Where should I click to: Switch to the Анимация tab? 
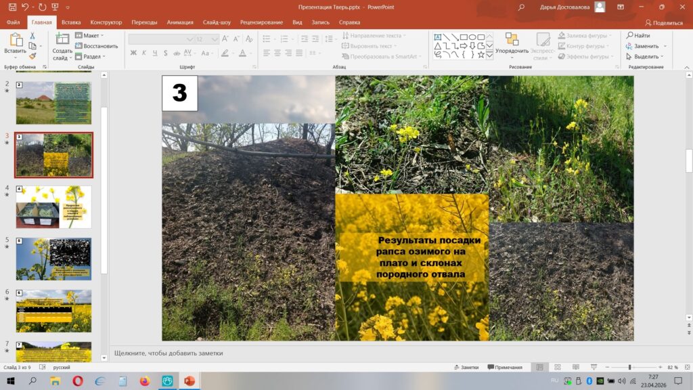179,22
